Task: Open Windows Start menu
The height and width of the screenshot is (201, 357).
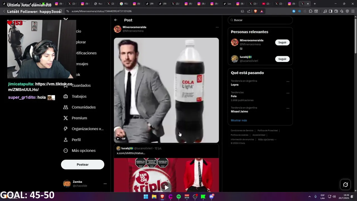Action: point(146,197)
